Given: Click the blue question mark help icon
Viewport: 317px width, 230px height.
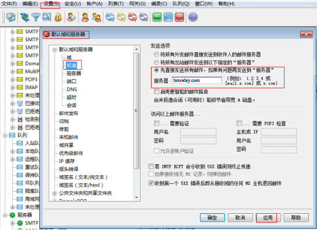Looking at the screenshot, I should click(x=193, y=17).
